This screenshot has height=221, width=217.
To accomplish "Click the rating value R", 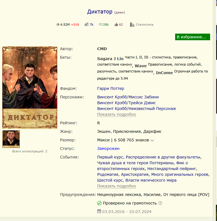I will 99,123.
